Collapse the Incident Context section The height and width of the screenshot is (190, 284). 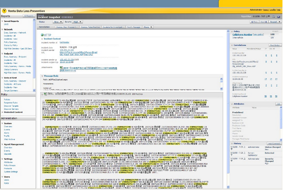[42, 39]
